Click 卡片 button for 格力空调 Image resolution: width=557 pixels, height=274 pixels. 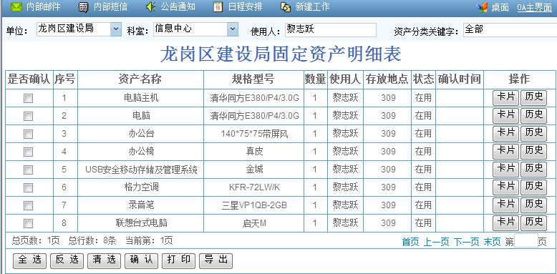point(506,187)
